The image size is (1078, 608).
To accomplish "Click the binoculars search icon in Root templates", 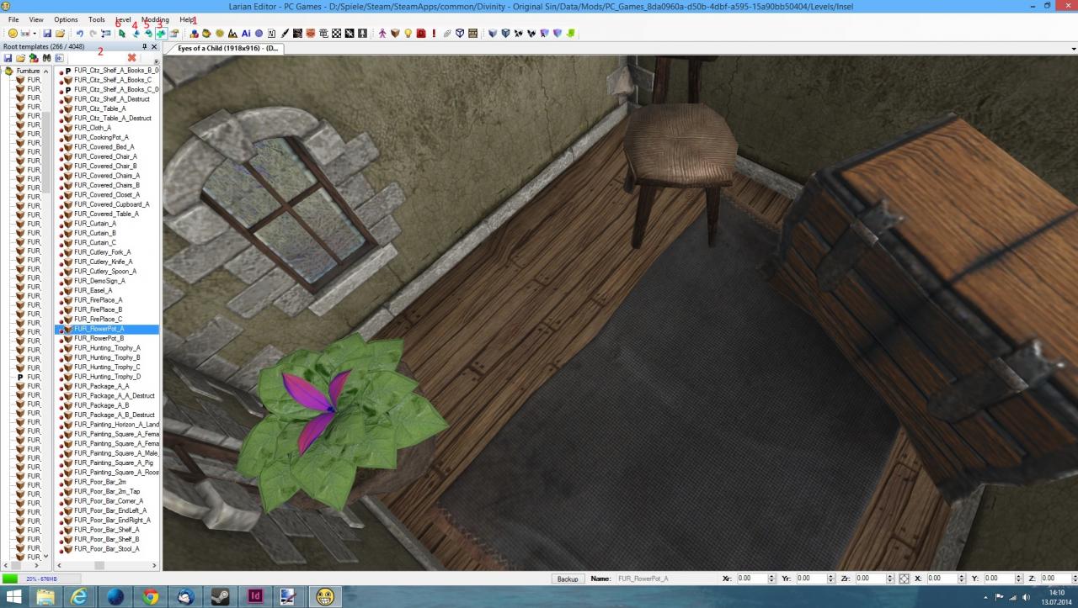I will (x=47, y=58).
